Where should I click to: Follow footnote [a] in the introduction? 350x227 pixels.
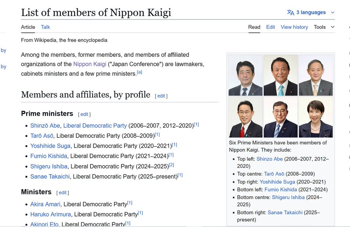click(140, 72)
